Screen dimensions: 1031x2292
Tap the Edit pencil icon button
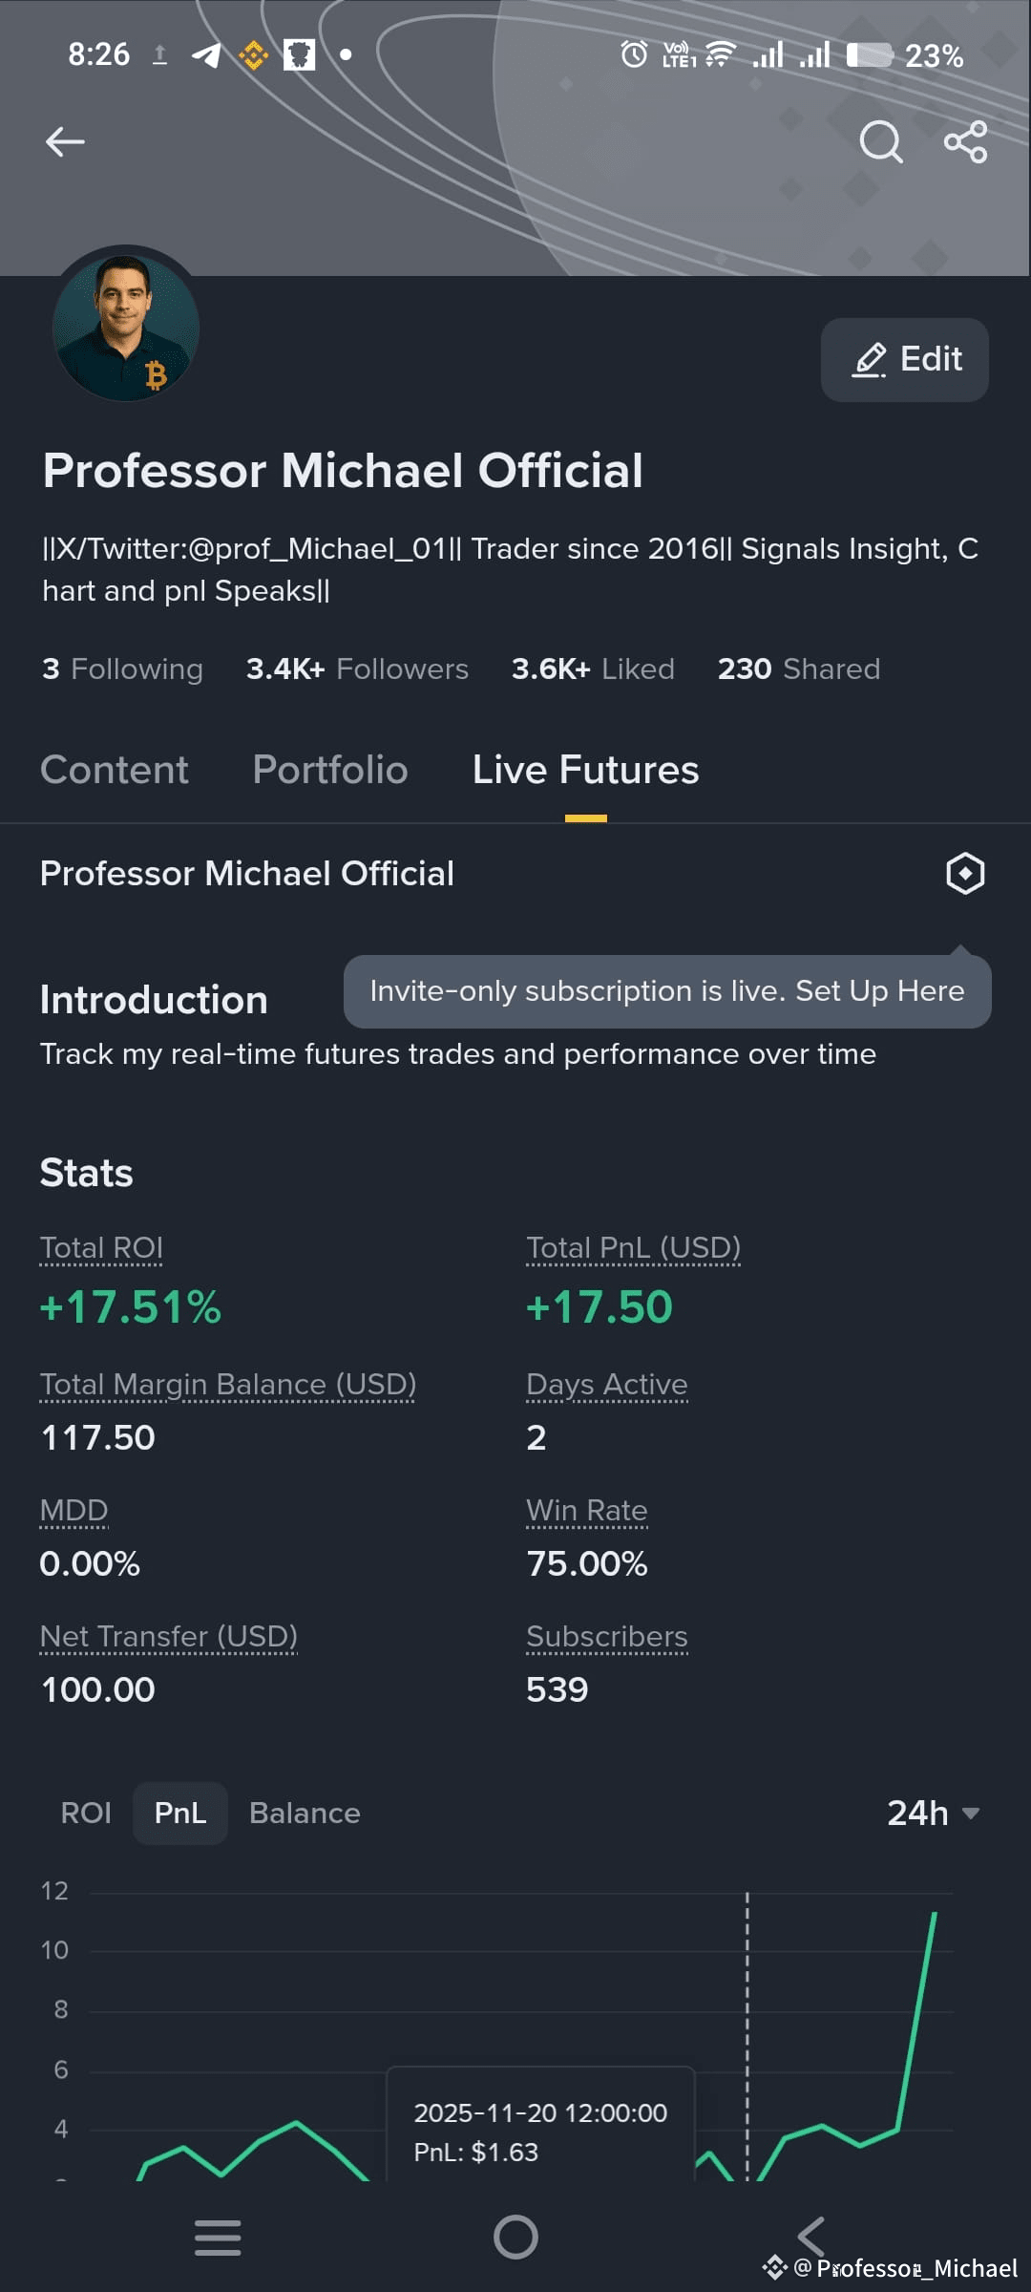click(904, 360)
